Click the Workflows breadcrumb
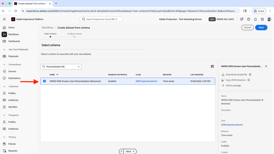Screen dimensions: 274x154 click(47, 28)
